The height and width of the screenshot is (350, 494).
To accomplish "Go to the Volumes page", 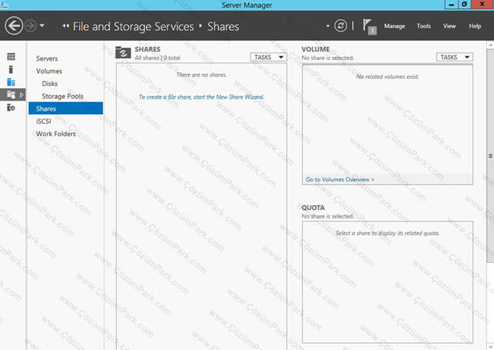I will click(x=49, y=71).
